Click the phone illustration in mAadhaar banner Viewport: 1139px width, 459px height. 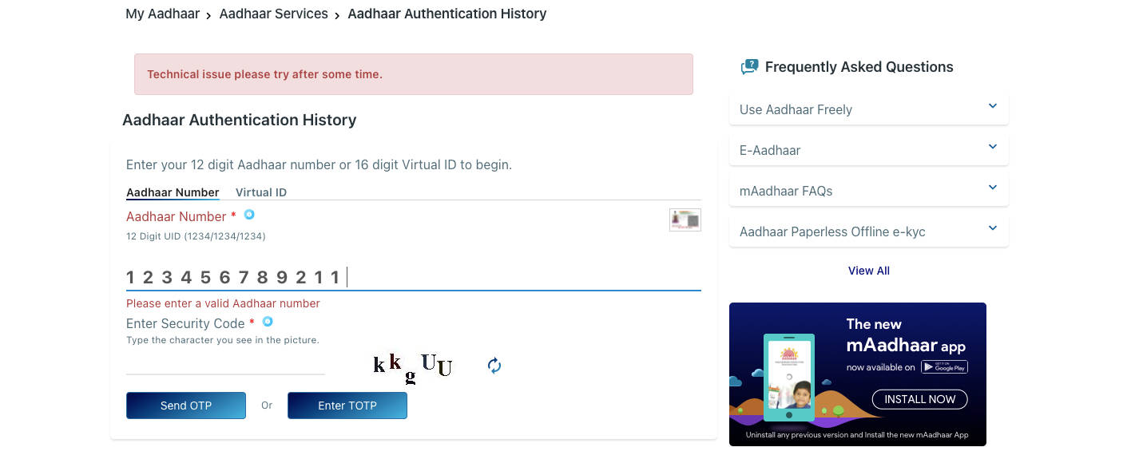788,377
